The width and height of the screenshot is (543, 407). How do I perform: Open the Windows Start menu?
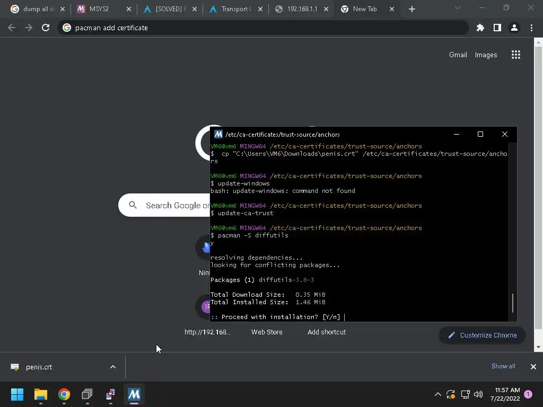pyautogui.click(x=17, y=394)
